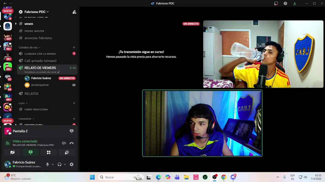Open File Explorer from taskbar

tap(186, 177)
